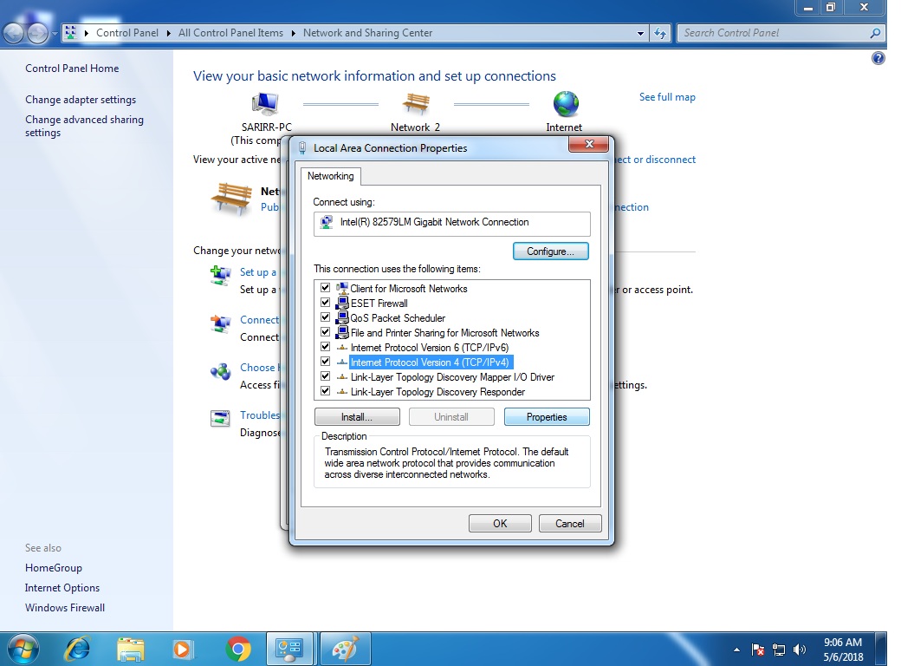901x666 pixels.
Task: Click the set up new connection icon
Action: click(x=221, y=276)
